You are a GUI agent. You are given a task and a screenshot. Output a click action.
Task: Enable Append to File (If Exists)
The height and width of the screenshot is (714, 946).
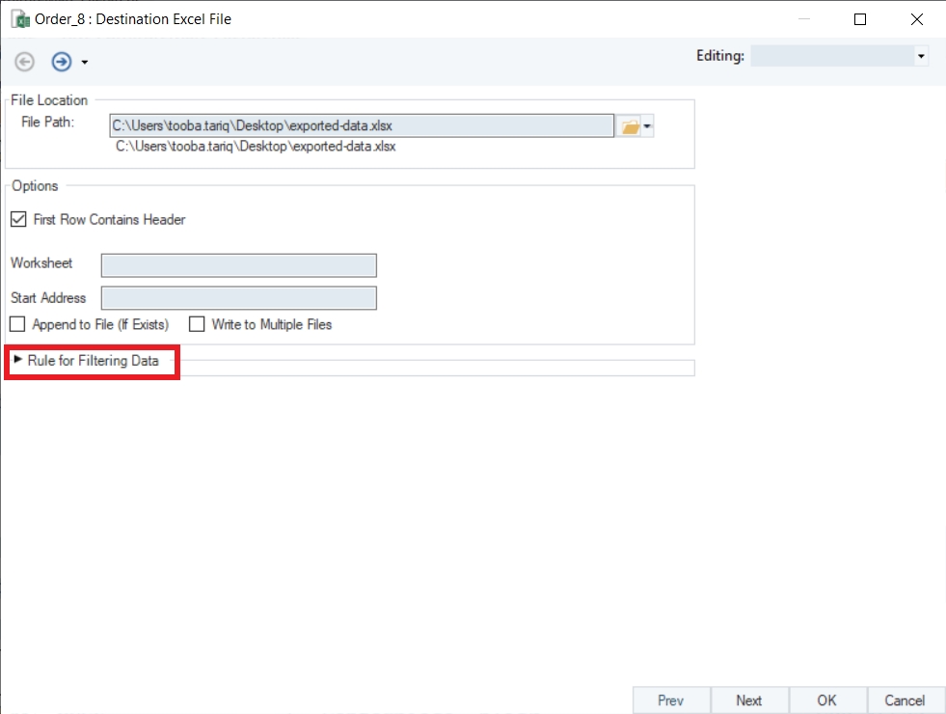(17, 325)
